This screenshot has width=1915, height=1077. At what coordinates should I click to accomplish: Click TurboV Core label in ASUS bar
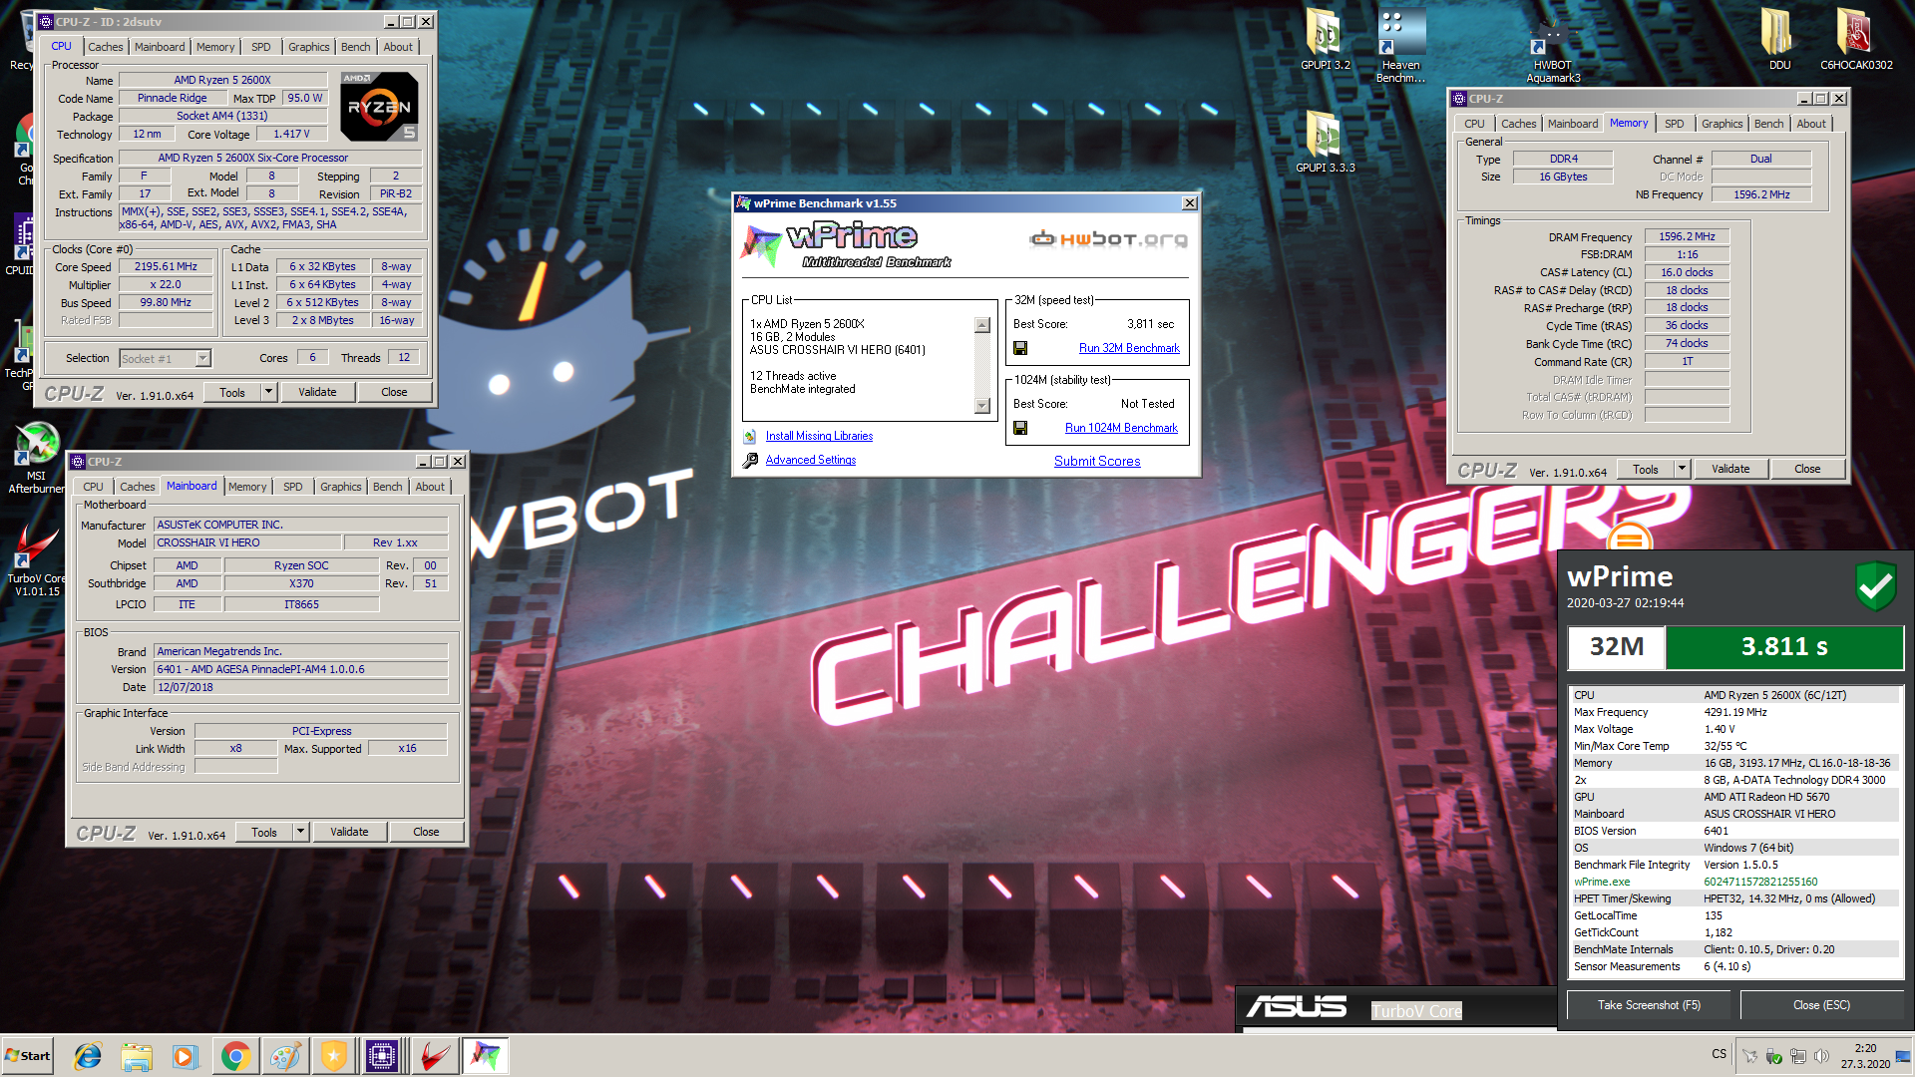1416,1011
